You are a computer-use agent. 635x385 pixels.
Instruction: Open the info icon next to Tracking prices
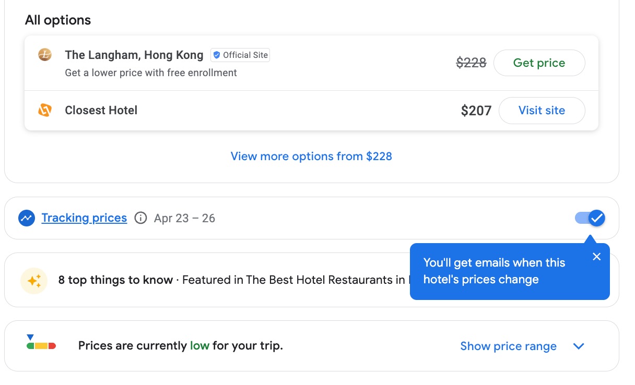point(140,218)
